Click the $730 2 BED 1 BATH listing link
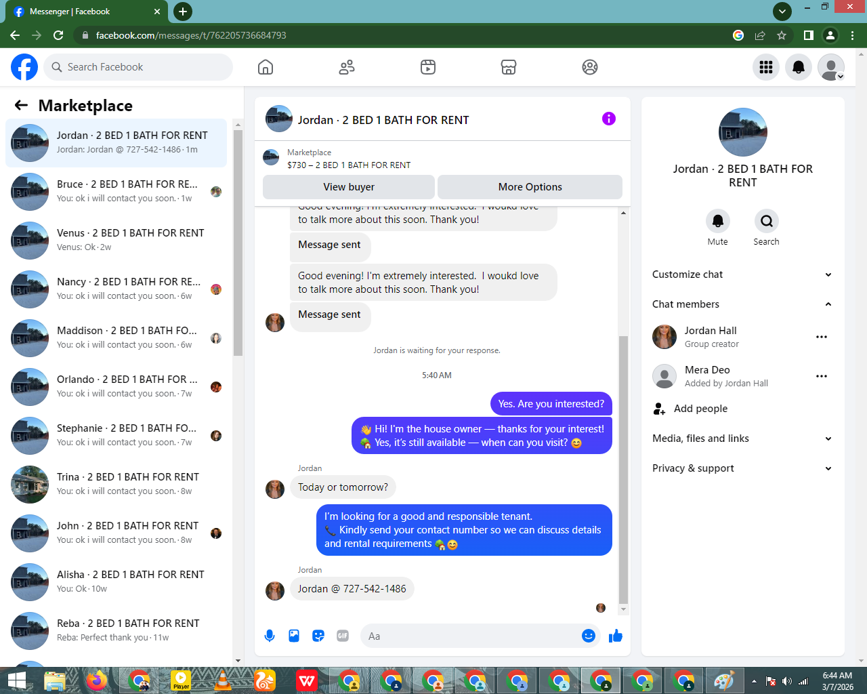 click(349, 165)
